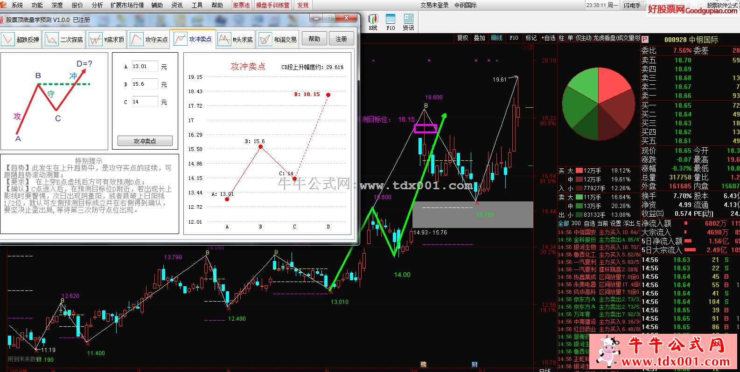Click 浮出 to float the alerts panel
Viewport: 740px width, 372px height.
pyautogui.click(x=629, y=223)
